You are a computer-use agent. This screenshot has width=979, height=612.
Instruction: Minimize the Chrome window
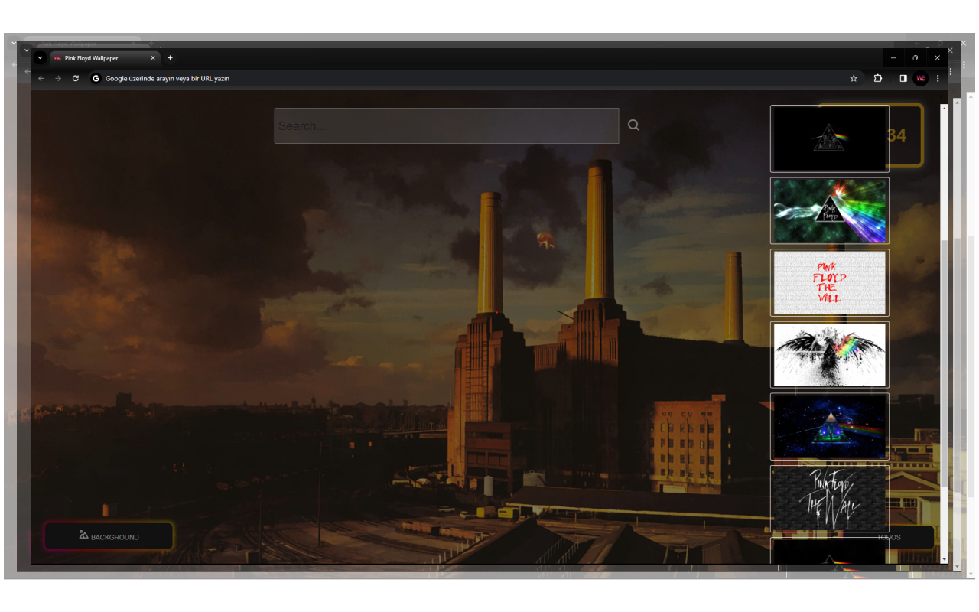(893, 58)
